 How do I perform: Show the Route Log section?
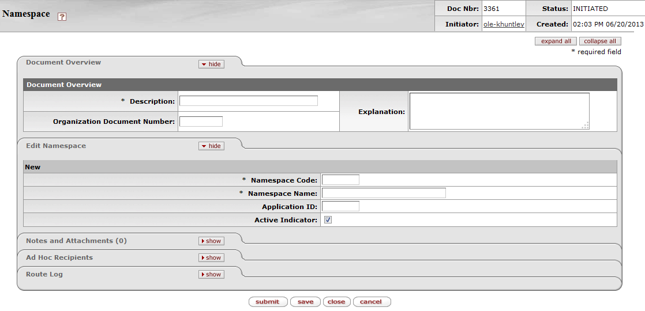click(x=211, y=274)
